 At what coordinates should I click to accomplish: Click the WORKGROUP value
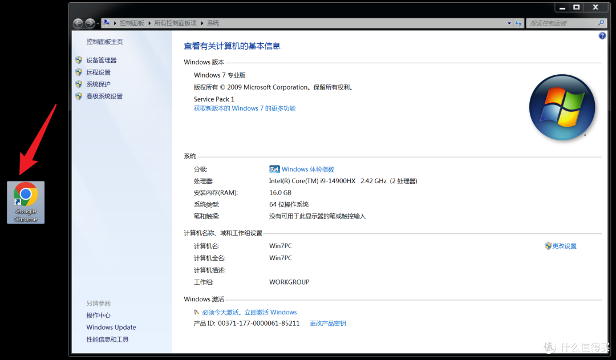(x=289, y=282)
